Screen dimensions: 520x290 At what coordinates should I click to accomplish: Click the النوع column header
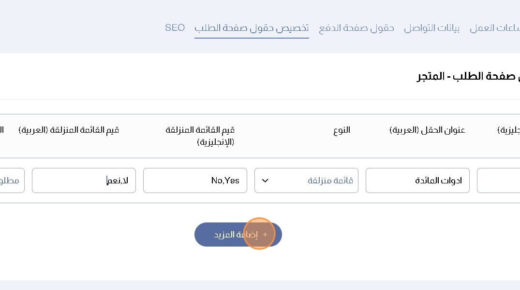[342, 130]
